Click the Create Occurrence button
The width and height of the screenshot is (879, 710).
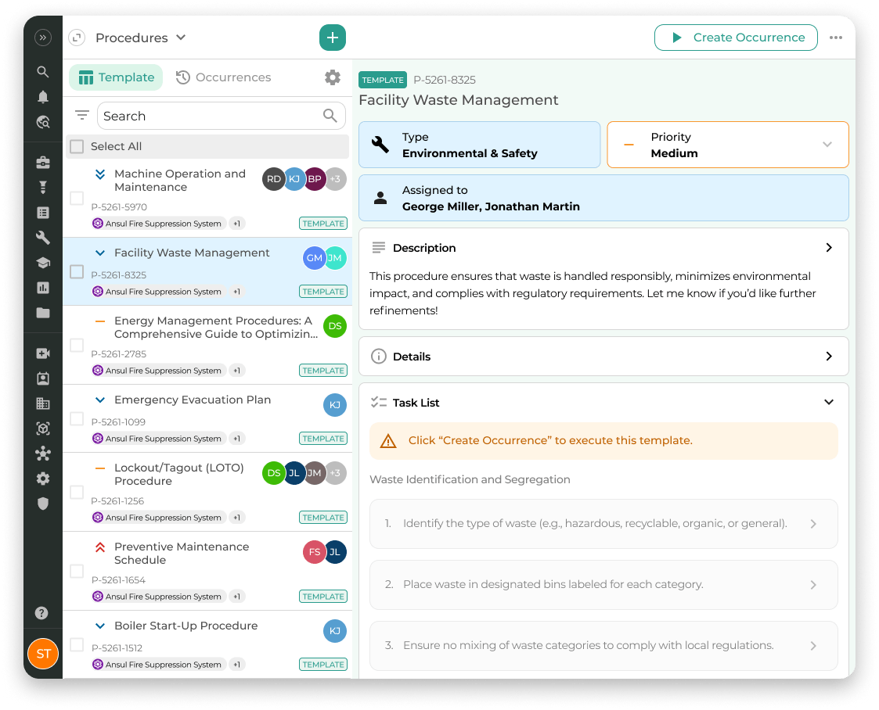(x=736, y=38)
